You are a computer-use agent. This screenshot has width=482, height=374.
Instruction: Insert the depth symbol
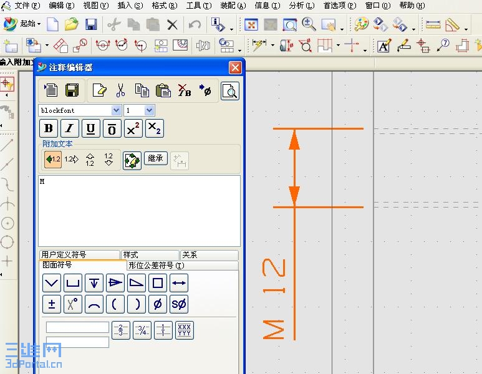tap(94, 283)
